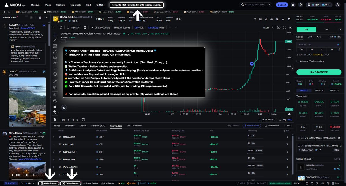Click the share icon in token header
The height and width of the screenshot is (186, 346).
point(266,19)
